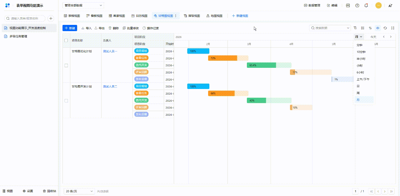Screen dimensions: 400x196
Task: Open the field list settings icon
Action: (x=362, y=28)
